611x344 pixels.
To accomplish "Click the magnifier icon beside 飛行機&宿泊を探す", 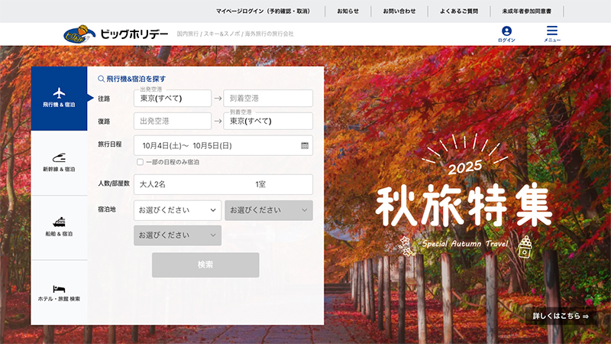I will [102, 79].
